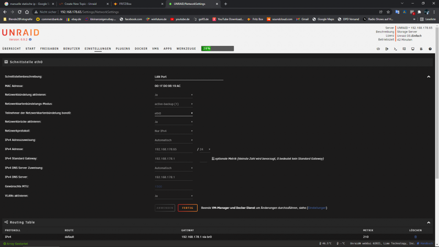Image resolution: width=439 pixels, height=247 pixels.
Task: Open the FREIGABEN menu
Action: coord(49,49)
